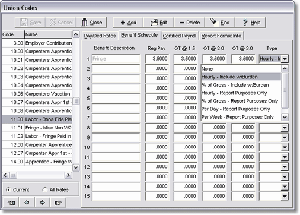This screenshot has width=300, height=215.
Task: Select code 12.07 Carpenter Appr 1st row
Action: coord(37,153)
